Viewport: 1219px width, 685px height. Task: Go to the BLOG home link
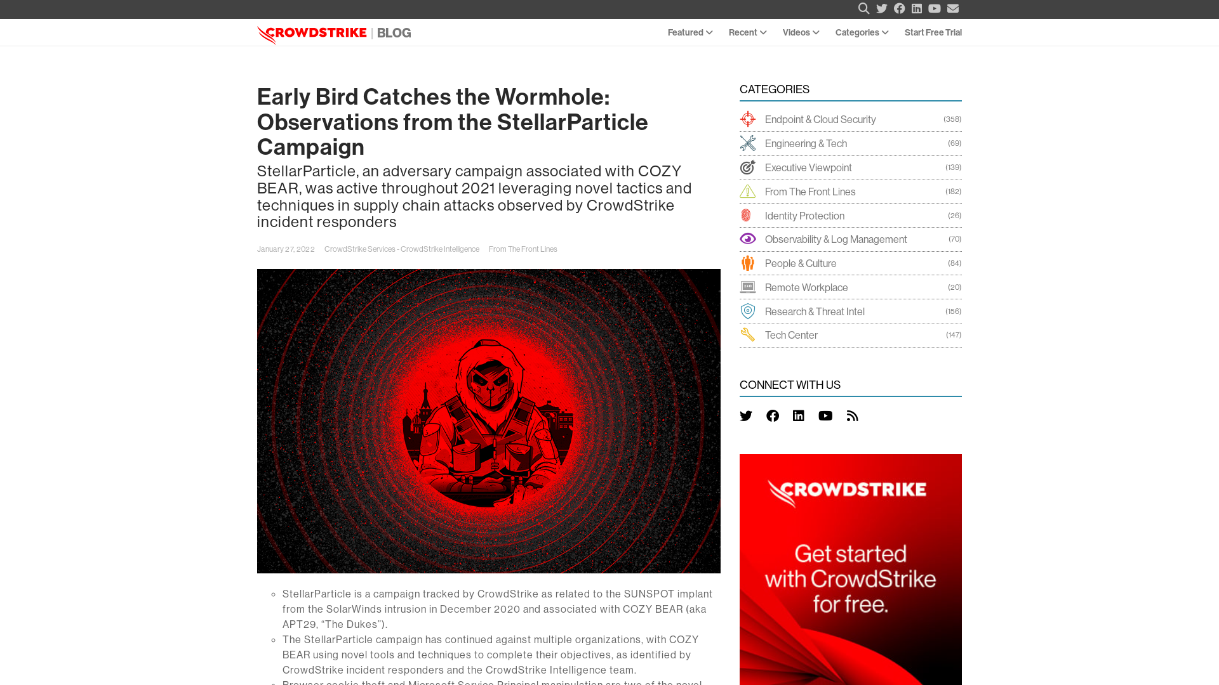point(394,33)
